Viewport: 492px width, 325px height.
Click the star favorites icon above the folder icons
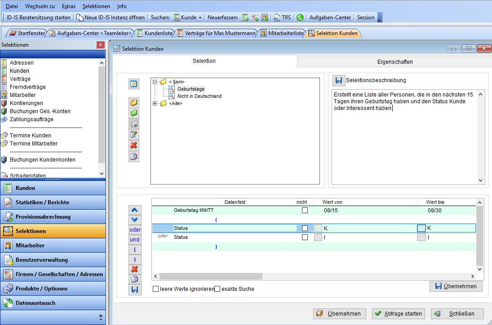134,84
